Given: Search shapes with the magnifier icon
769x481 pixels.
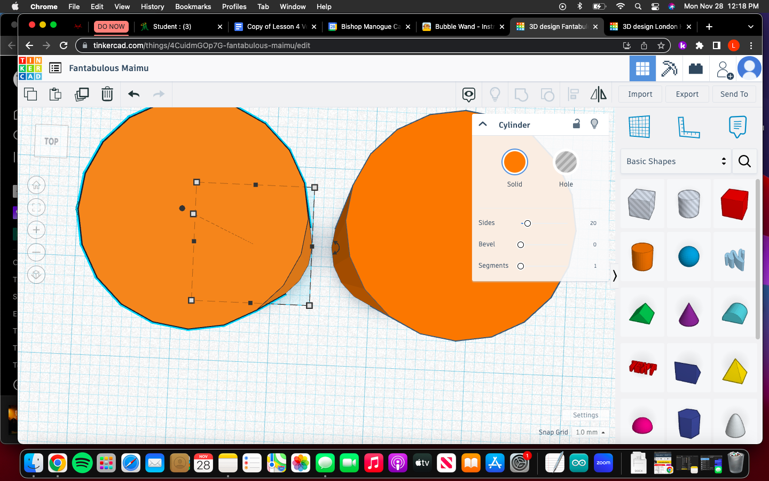Looking at the screenshot, I should [744, 161].
